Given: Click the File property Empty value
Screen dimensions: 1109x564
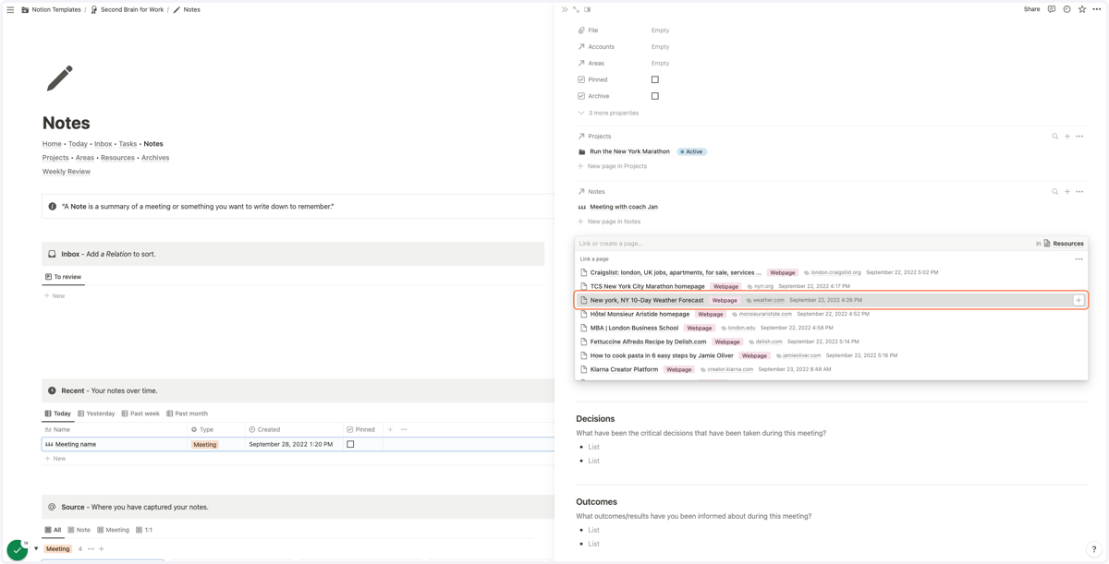Looking at the screenshot, I should [660, 30].
